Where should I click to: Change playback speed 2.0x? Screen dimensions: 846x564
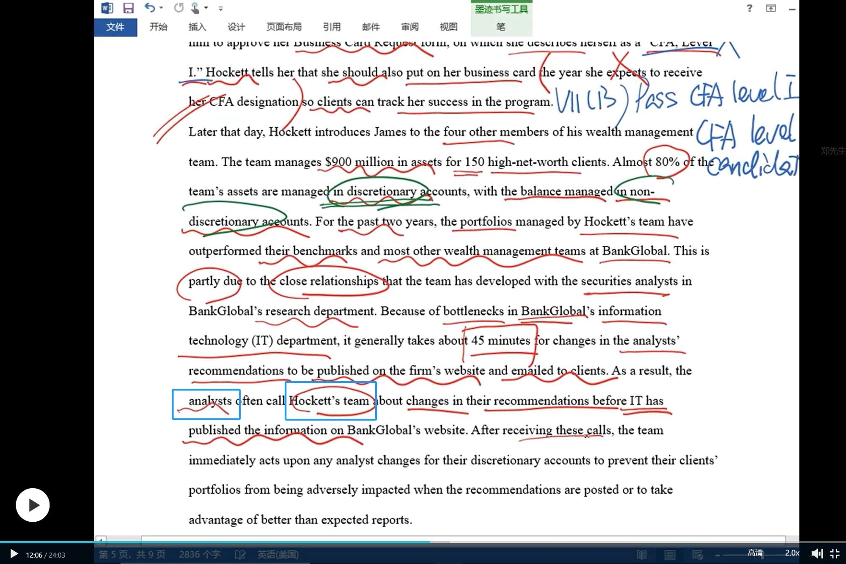point(792,553)
